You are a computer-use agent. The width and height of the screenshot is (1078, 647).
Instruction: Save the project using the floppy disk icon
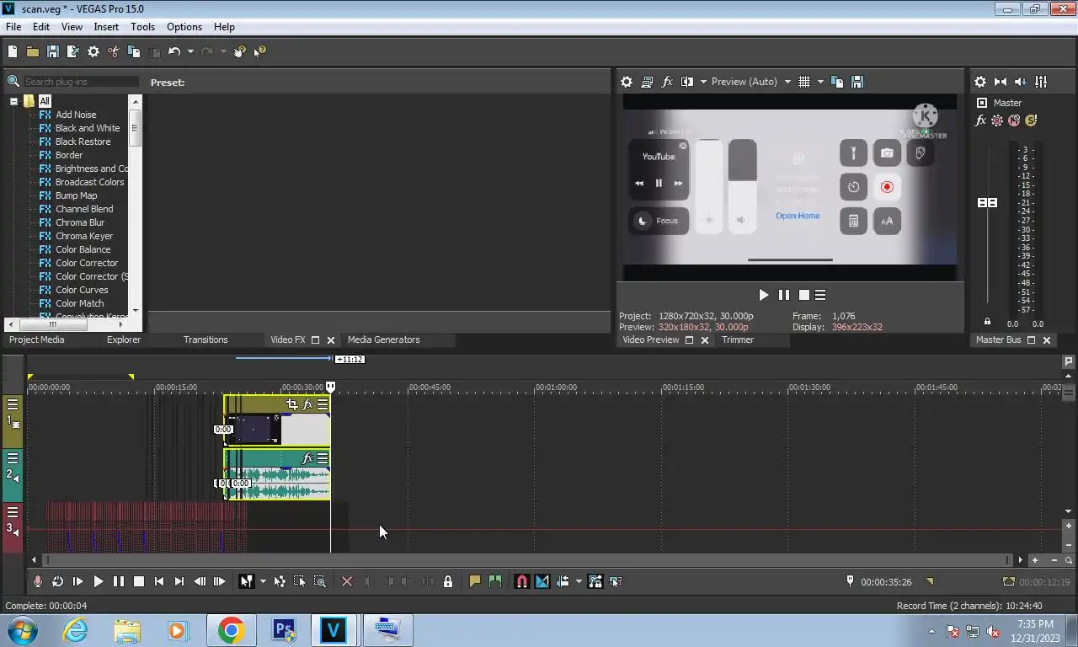pyautogui.click(x=52, y=51)
